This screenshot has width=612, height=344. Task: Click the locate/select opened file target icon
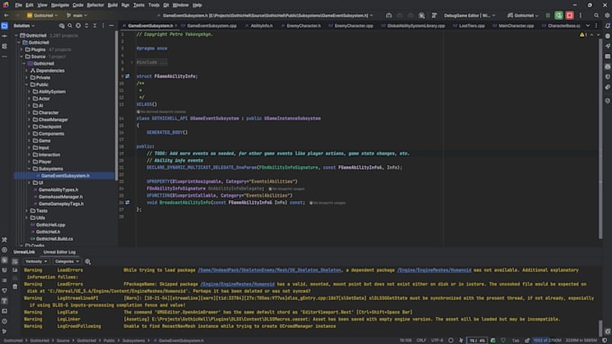[x=78, y=26]
